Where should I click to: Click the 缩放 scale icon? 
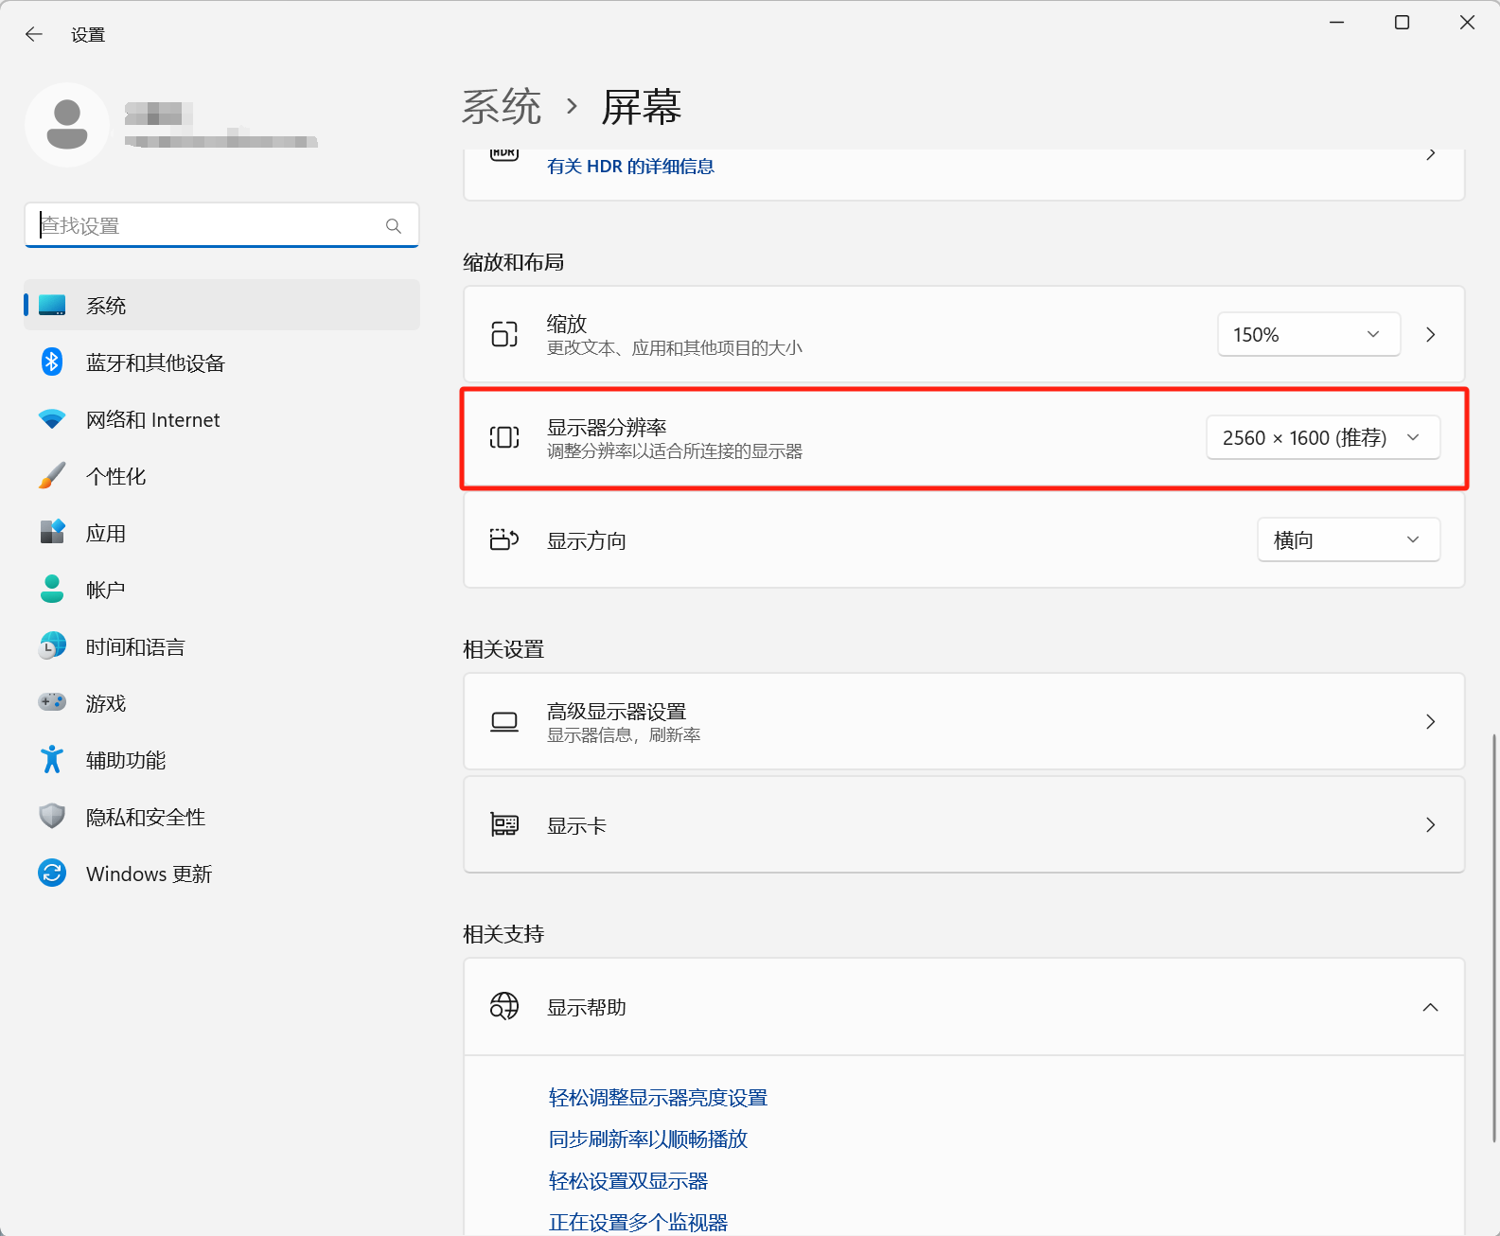coord(504,334)
